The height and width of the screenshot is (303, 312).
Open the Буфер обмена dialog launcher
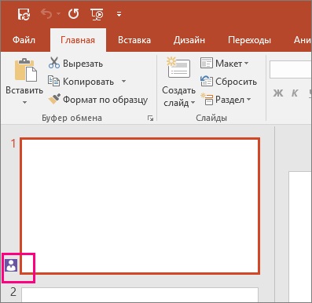tap(150, 119)
